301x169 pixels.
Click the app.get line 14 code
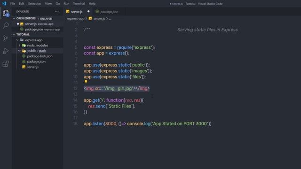tap(113, 100)
